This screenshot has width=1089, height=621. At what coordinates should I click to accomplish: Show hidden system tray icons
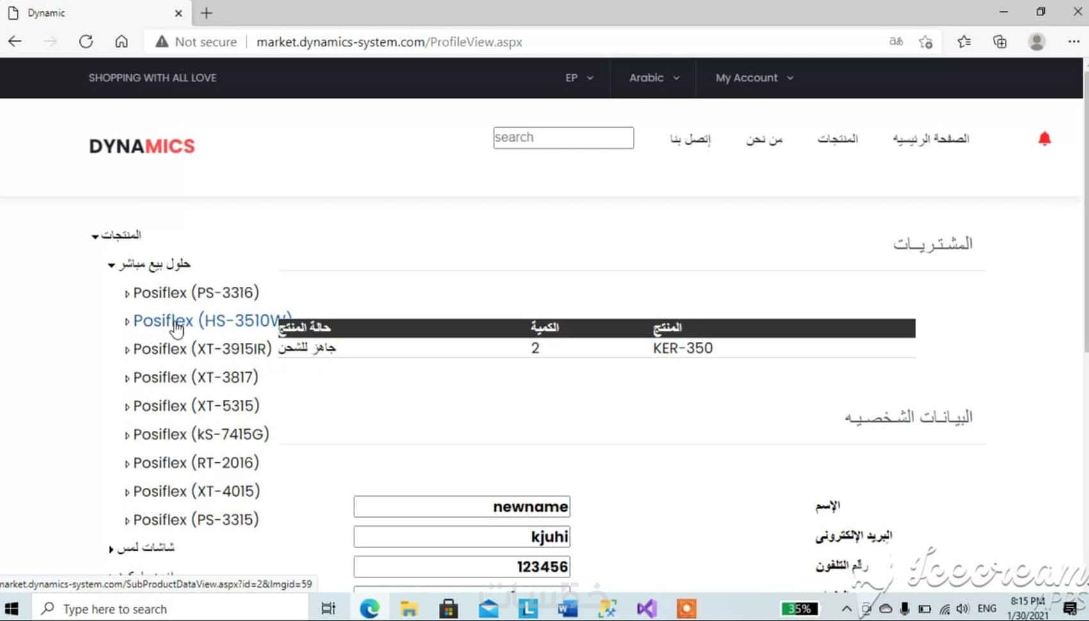pos(846,609)
